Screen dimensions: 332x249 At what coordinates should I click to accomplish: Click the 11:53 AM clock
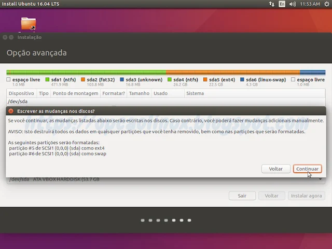tap(310, 4)
